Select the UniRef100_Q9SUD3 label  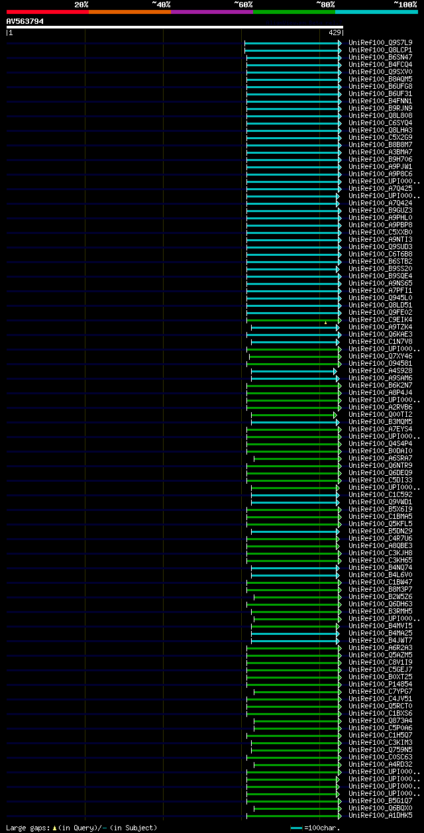tap(380, 247)
